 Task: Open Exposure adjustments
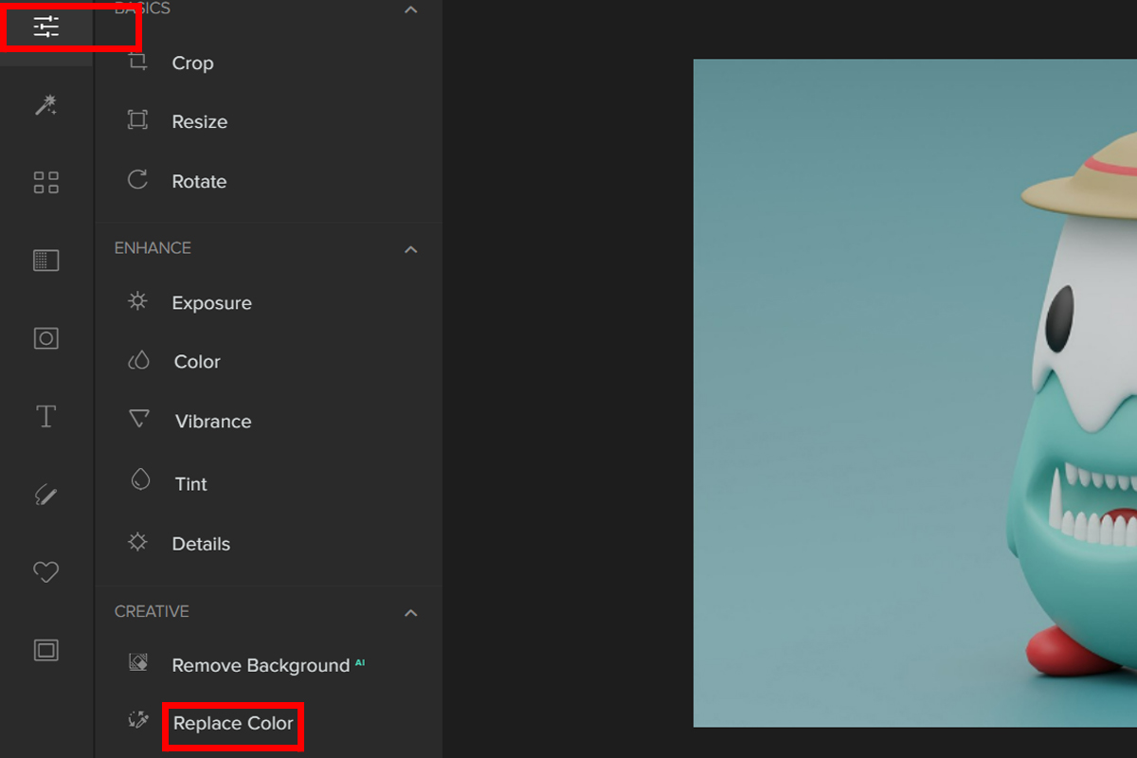click(211, 303)
